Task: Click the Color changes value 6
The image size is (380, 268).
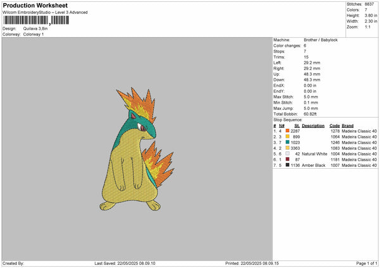Action: click(305, 46)
